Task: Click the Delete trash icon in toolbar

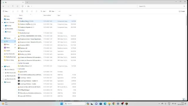Action: [x=36, y=11]
